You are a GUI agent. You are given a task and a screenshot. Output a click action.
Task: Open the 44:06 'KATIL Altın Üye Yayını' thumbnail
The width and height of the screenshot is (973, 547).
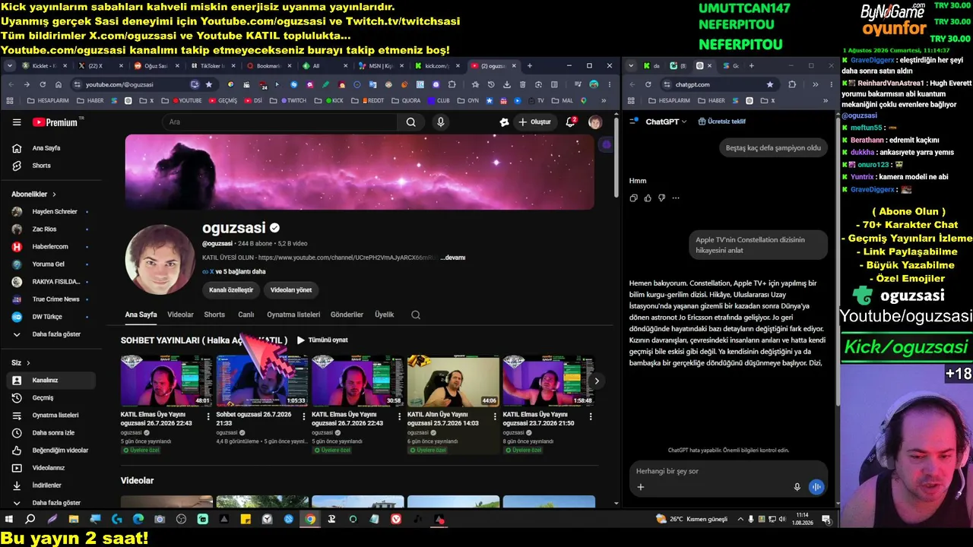click(x=453, y=381)
